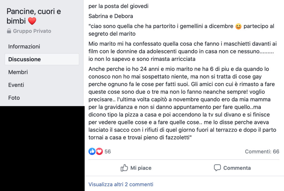
Task: Open the Pancine, cuori e bimbi group title
Action: [x=34, y=16]
